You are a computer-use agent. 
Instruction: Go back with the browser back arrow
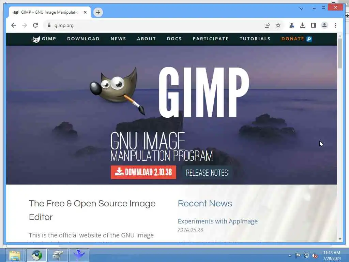[14, 25]
